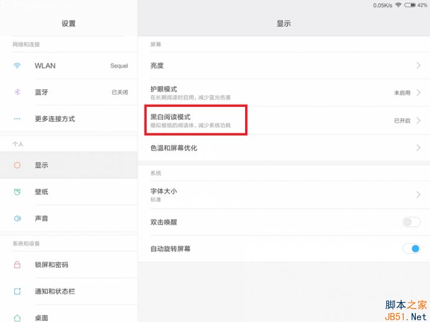The width and height of the screenshot is (430, 322).
Task: Select 壁纸 in the settings sidebar
Action: [x=41, y=192]
